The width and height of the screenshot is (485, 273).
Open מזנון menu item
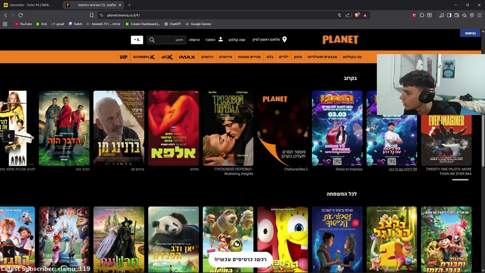click(x=298, y=57)
